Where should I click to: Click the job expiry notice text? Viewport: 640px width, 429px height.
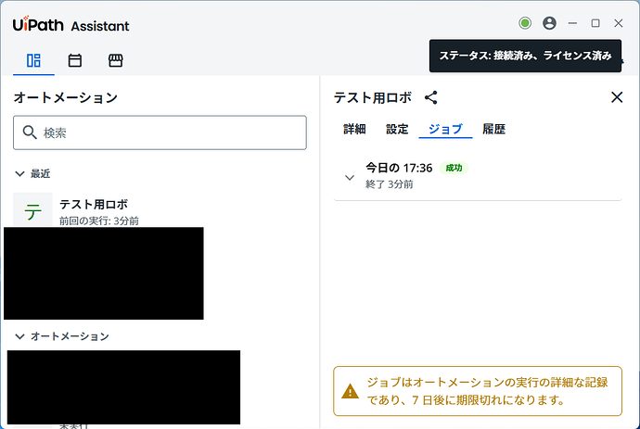click(x=487, y=391)
